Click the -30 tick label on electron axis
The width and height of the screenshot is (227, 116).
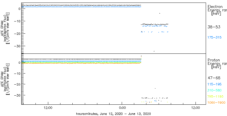18,46
